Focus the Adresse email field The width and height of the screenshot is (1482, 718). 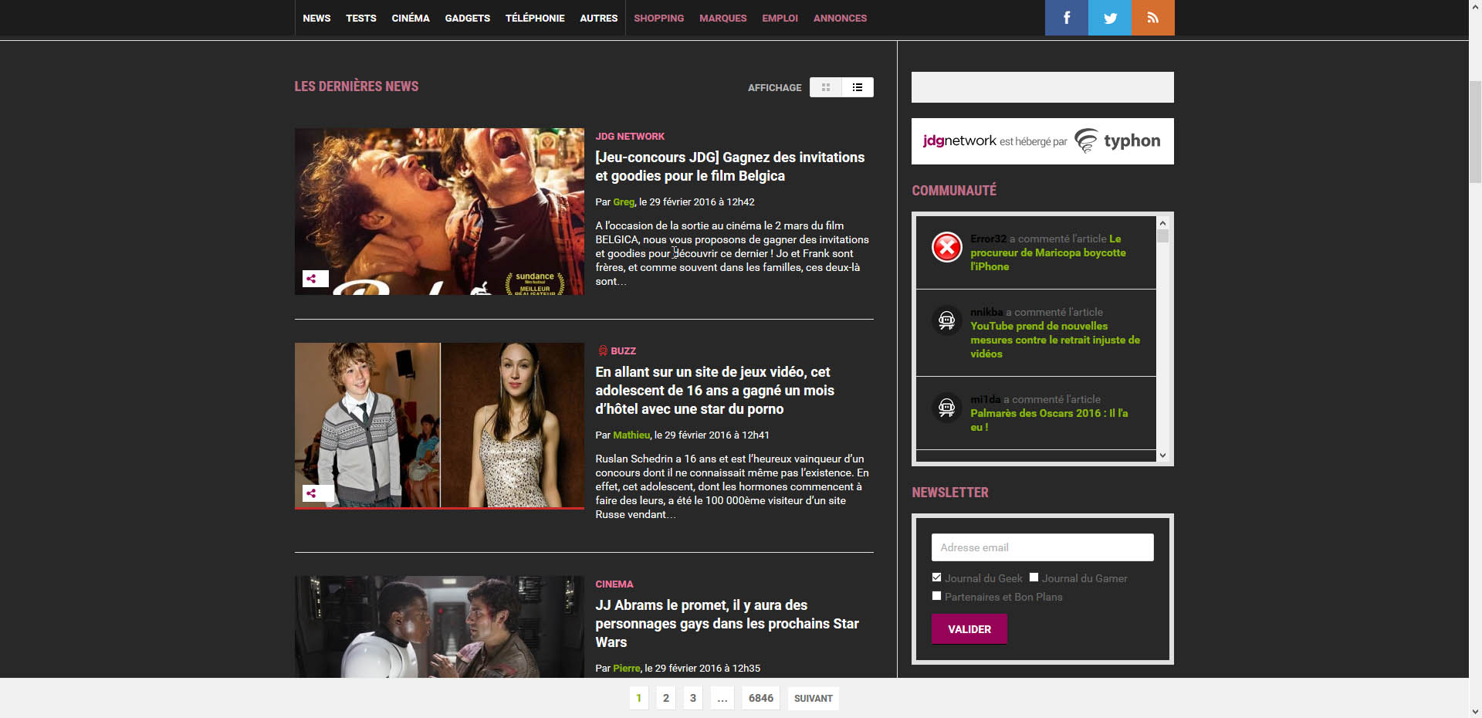(1043, 547)
